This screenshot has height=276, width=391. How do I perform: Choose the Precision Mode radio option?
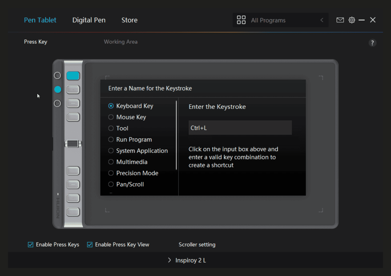click(111, 173)
